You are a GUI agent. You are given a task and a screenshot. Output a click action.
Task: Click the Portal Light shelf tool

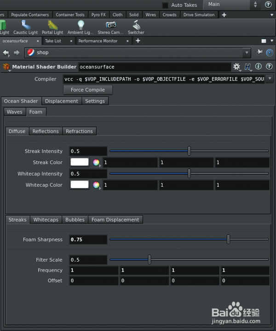[52, 27]
